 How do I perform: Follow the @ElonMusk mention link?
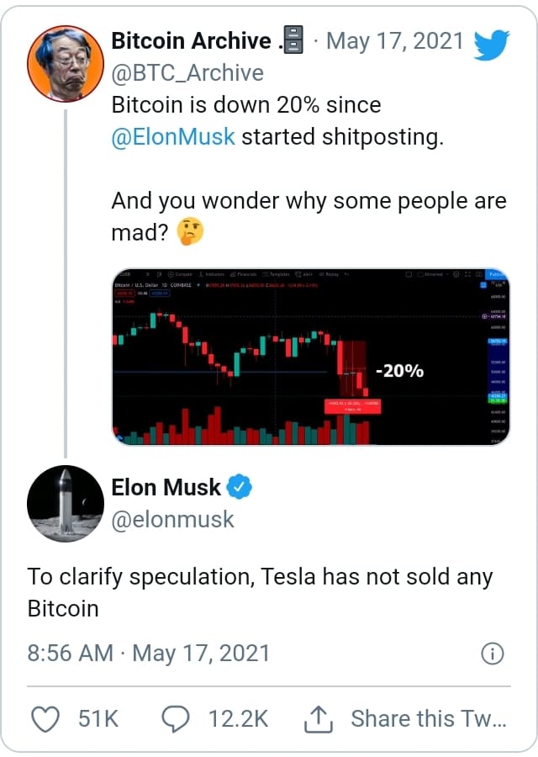(x=173, y=136)
